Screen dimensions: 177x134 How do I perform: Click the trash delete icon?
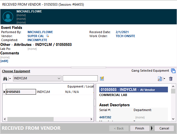[x=171, y=79]
